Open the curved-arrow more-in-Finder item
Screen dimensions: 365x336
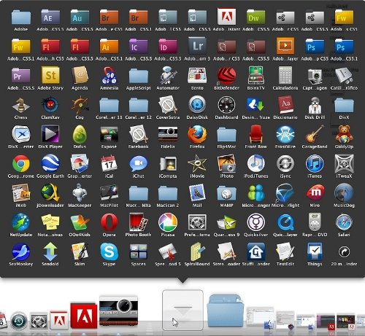(344, 252)
